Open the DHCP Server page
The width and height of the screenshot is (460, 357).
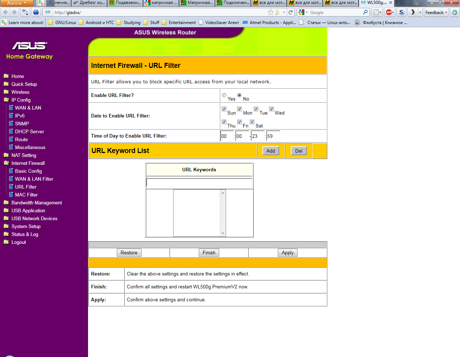coord(29,131)
